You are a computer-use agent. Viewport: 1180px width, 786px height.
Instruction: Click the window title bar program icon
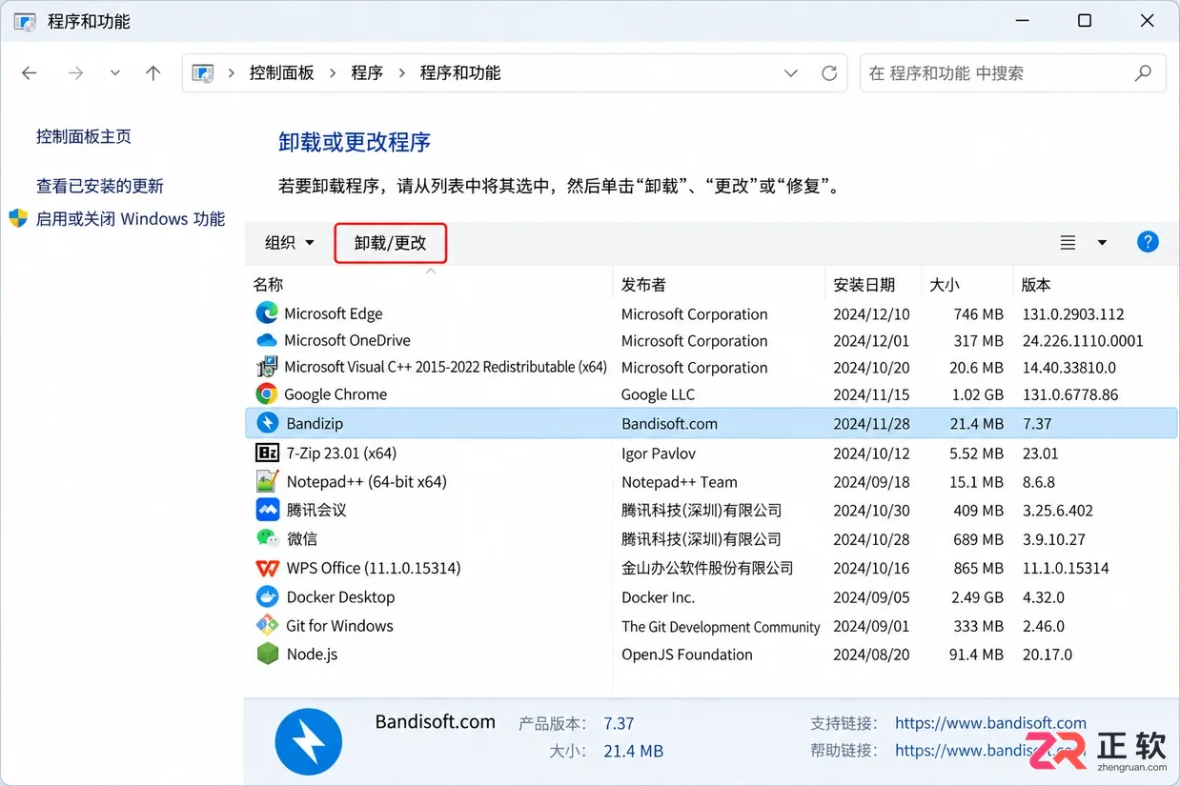point(25,21)
